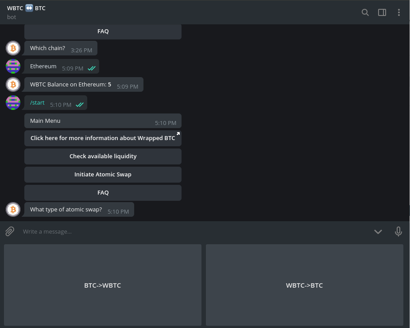Click the 'Ethereum' sent message
This screenshot has height=328, width=410.
[62, 66]
